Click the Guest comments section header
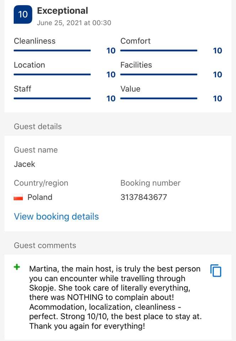The height and width of the screenshot is (341, 236). point(45,245)
